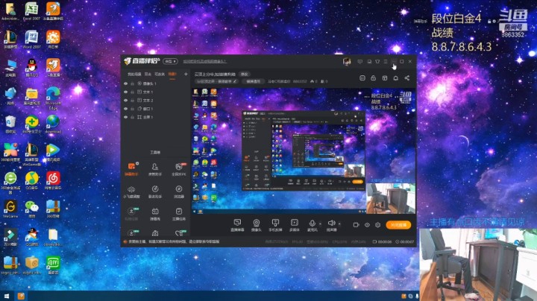Open the music note tool in toolbox
The width and height of the screenshot is (537, 301).
pos(155,191)
